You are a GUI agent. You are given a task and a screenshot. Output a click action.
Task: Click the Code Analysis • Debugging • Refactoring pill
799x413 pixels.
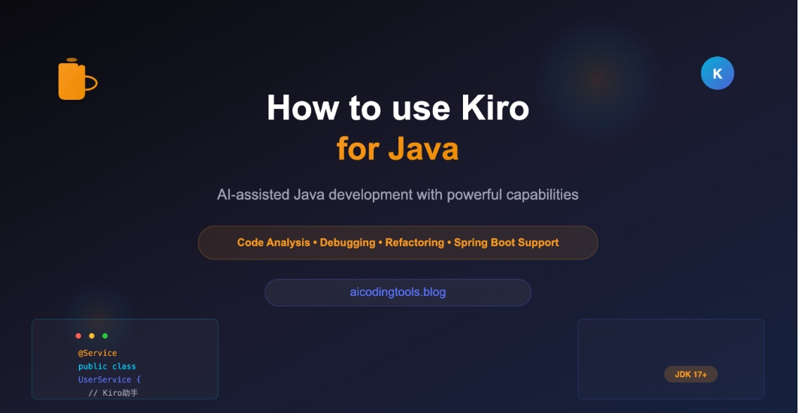pyautogui.click(x=398, y=243)
